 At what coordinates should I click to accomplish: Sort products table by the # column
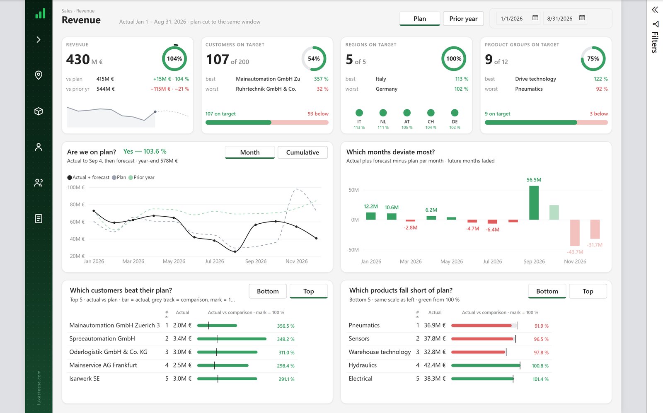[417, 314]
